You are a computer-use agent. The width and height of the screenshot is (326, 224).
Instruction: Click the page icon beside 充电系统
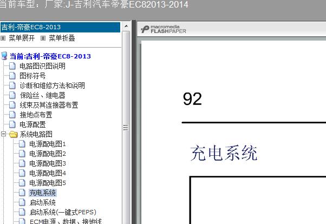pyautogui.click(x=22, y=193)
